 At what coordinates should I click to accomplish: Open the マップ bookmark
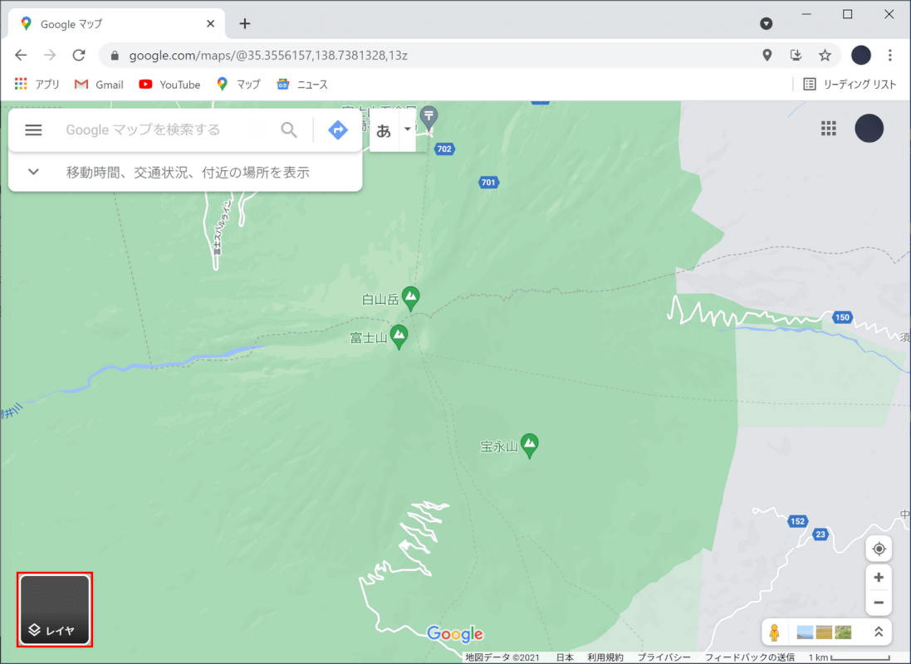[x=238, y=85]
